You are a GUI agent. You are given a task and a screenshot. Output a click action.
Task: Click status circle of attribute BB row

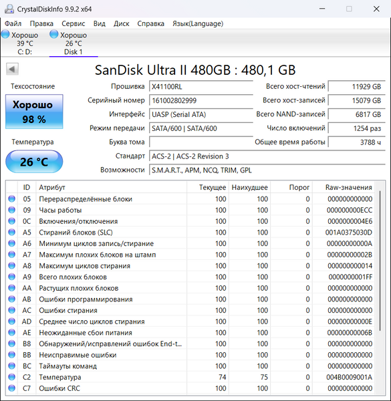point(12,355)
